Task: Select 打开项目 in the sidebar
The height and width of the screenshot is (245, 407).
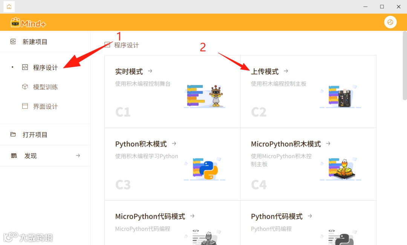Action: coord(35,135)
